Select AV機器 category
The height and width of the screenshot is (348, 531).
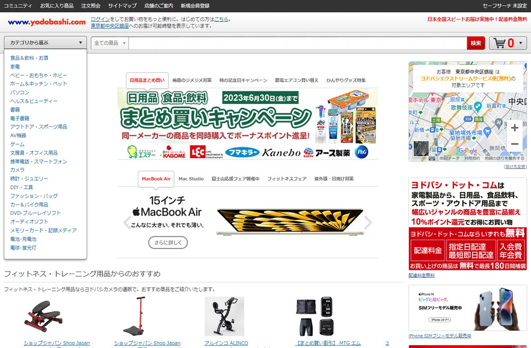click(18, 135)
